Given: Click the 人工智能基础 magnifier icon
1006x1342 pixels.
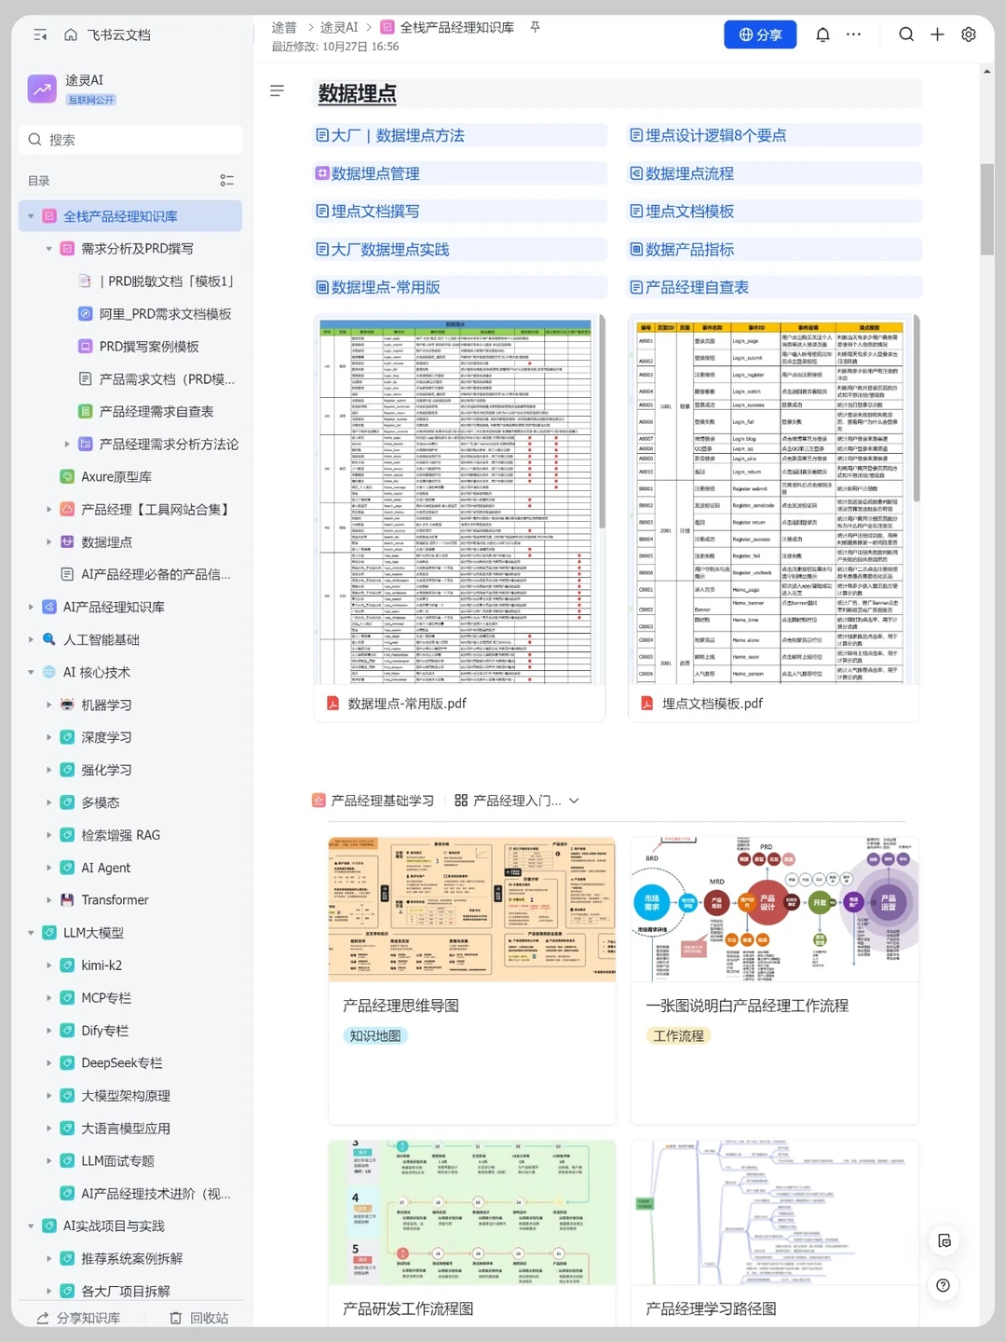Looking at the screenshot, I should click(x=49, y=639).
